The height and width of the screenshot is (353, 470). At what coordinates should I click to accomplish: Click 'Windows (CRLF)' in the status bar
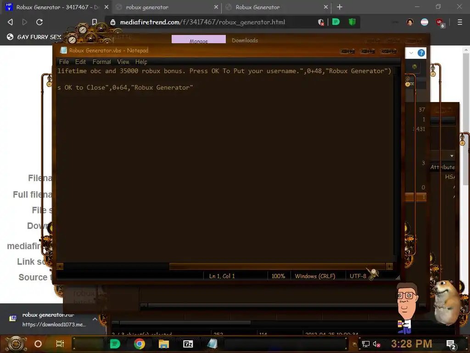315,276
